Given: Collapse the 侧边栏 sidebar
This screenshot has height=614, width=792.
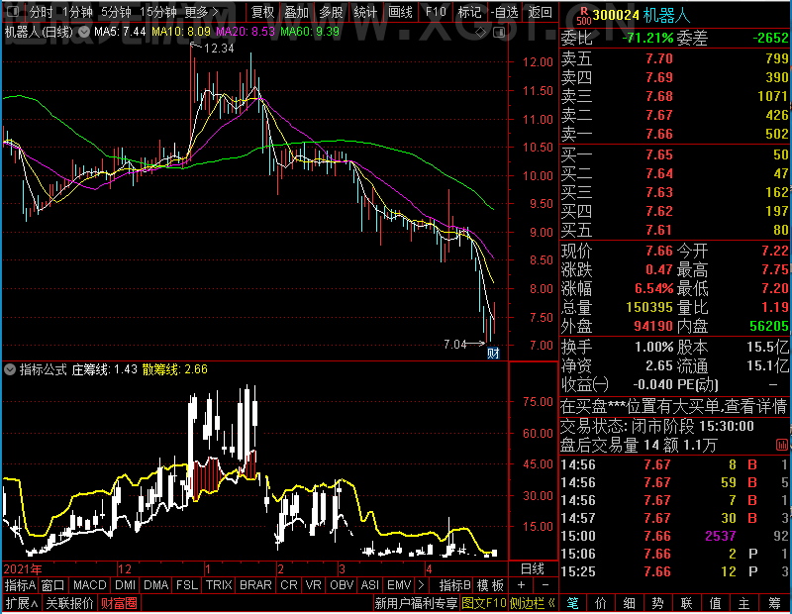Looking at the screenshot, I should (x=533, y=603).
